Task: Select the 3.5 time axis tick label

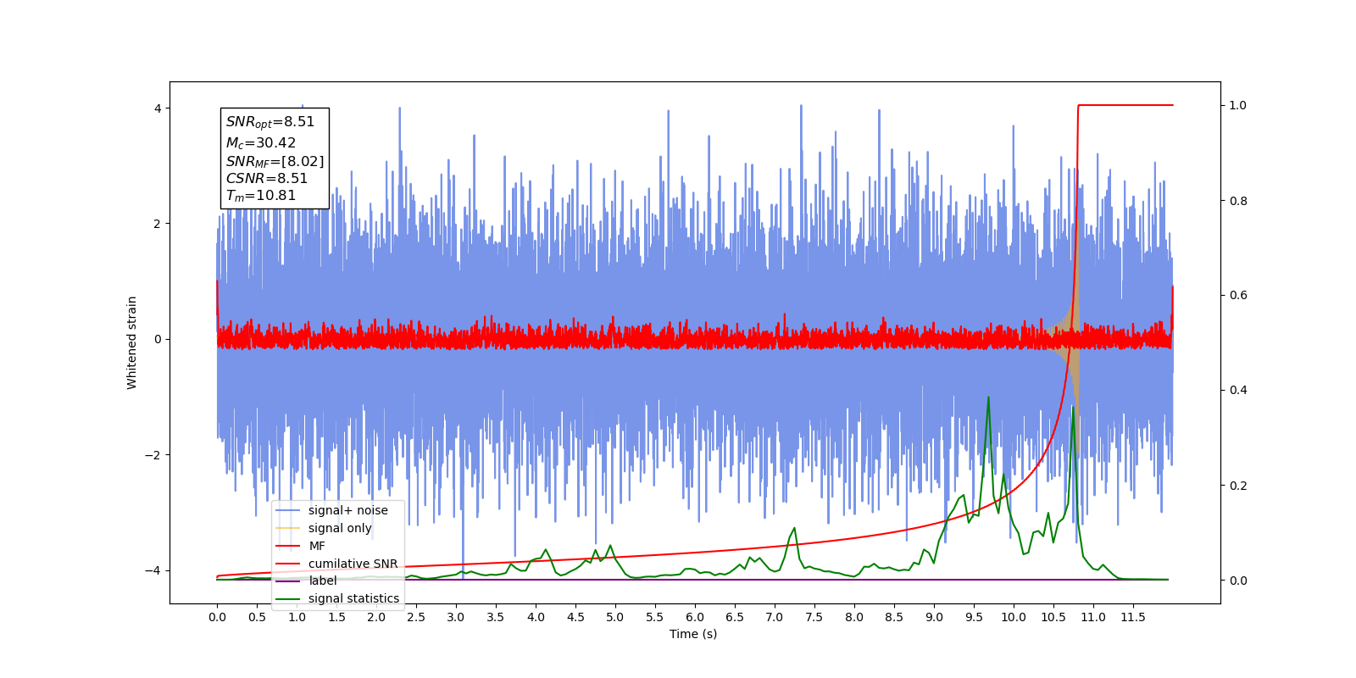Action: pyautogui.click(x=496, y=617)
